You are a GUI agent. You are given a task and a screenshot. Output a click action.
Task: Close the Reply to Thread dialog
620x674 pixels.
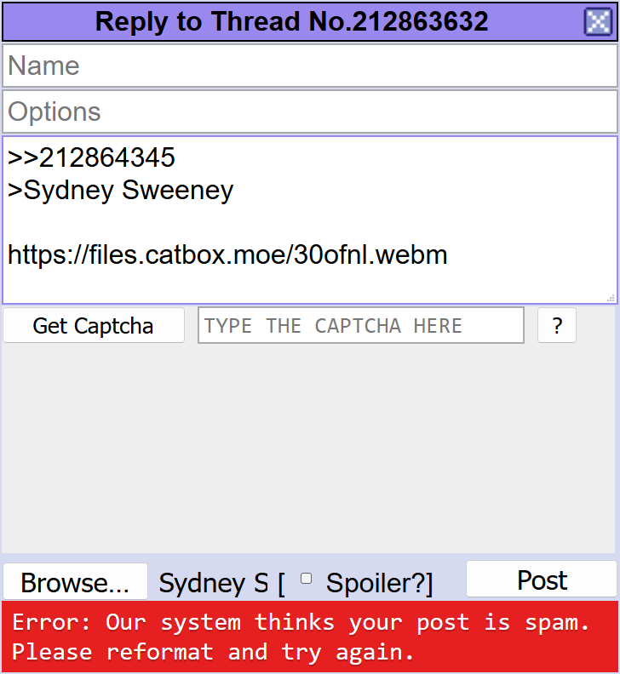(x=598, y=21)
